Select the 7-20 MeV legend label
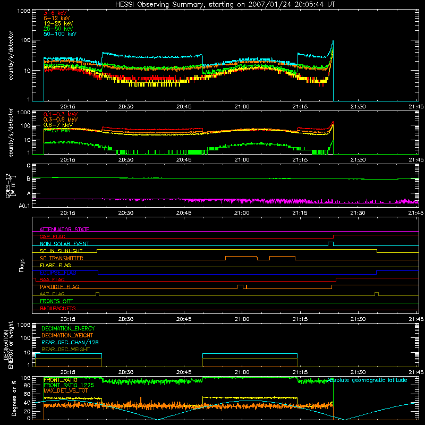Screen dimensions: 425x425 pos(57,130)
